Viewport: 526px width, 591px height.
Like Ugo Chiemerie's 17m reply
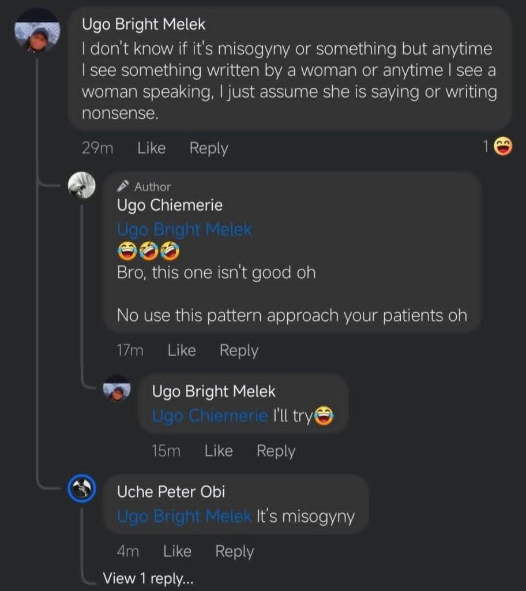(x=182, y=350)
